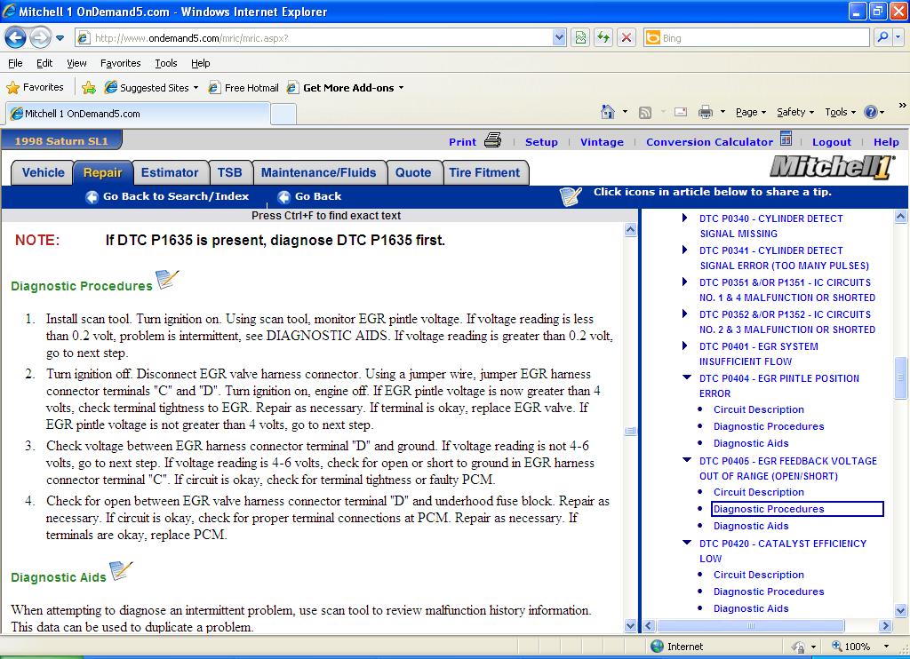
Task: Click the browser Forward arrow button
Action: (39, 38)
